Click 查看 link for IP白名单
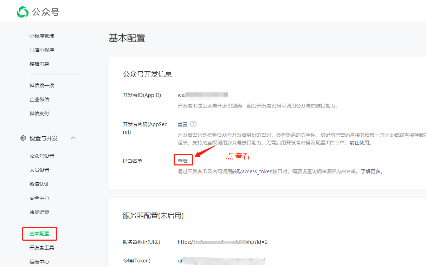 click(x=183, y=161)
